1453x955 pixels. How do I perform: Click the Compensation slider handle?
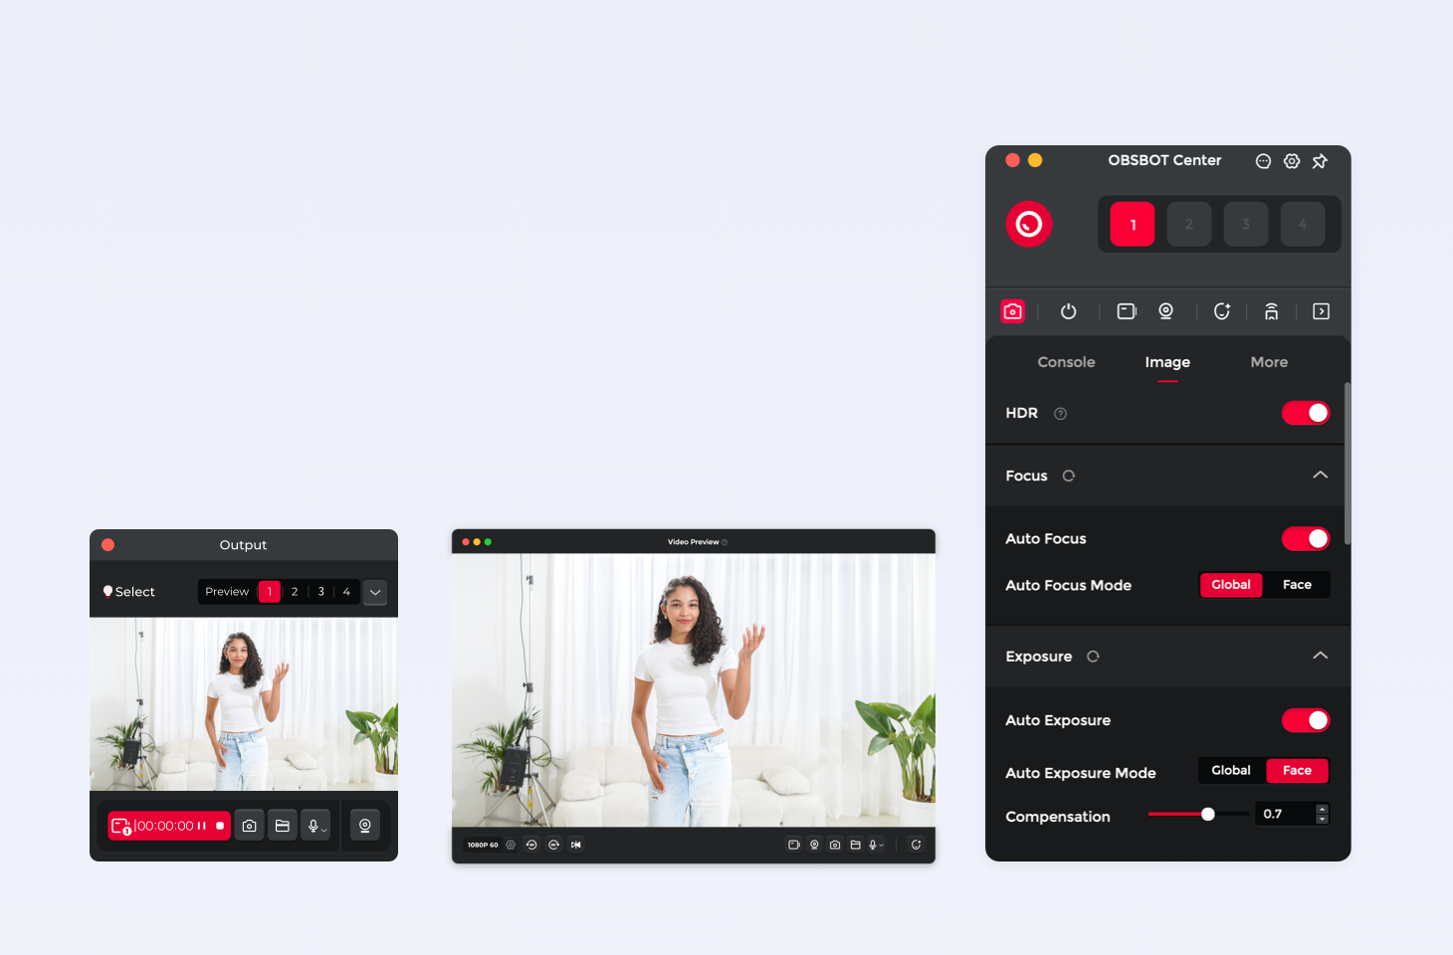point(1208,814)
